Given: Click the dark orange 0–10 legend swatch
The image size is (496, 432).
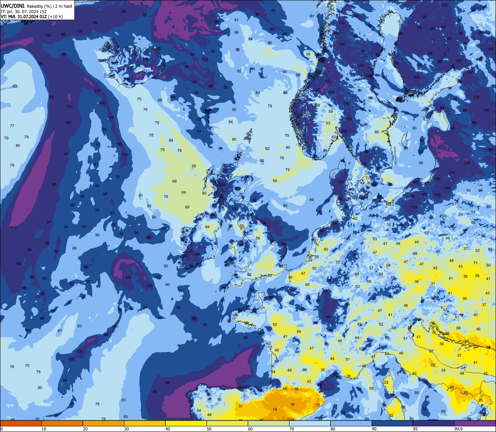Looking at the screenshot, I should [x=21, y=423].
